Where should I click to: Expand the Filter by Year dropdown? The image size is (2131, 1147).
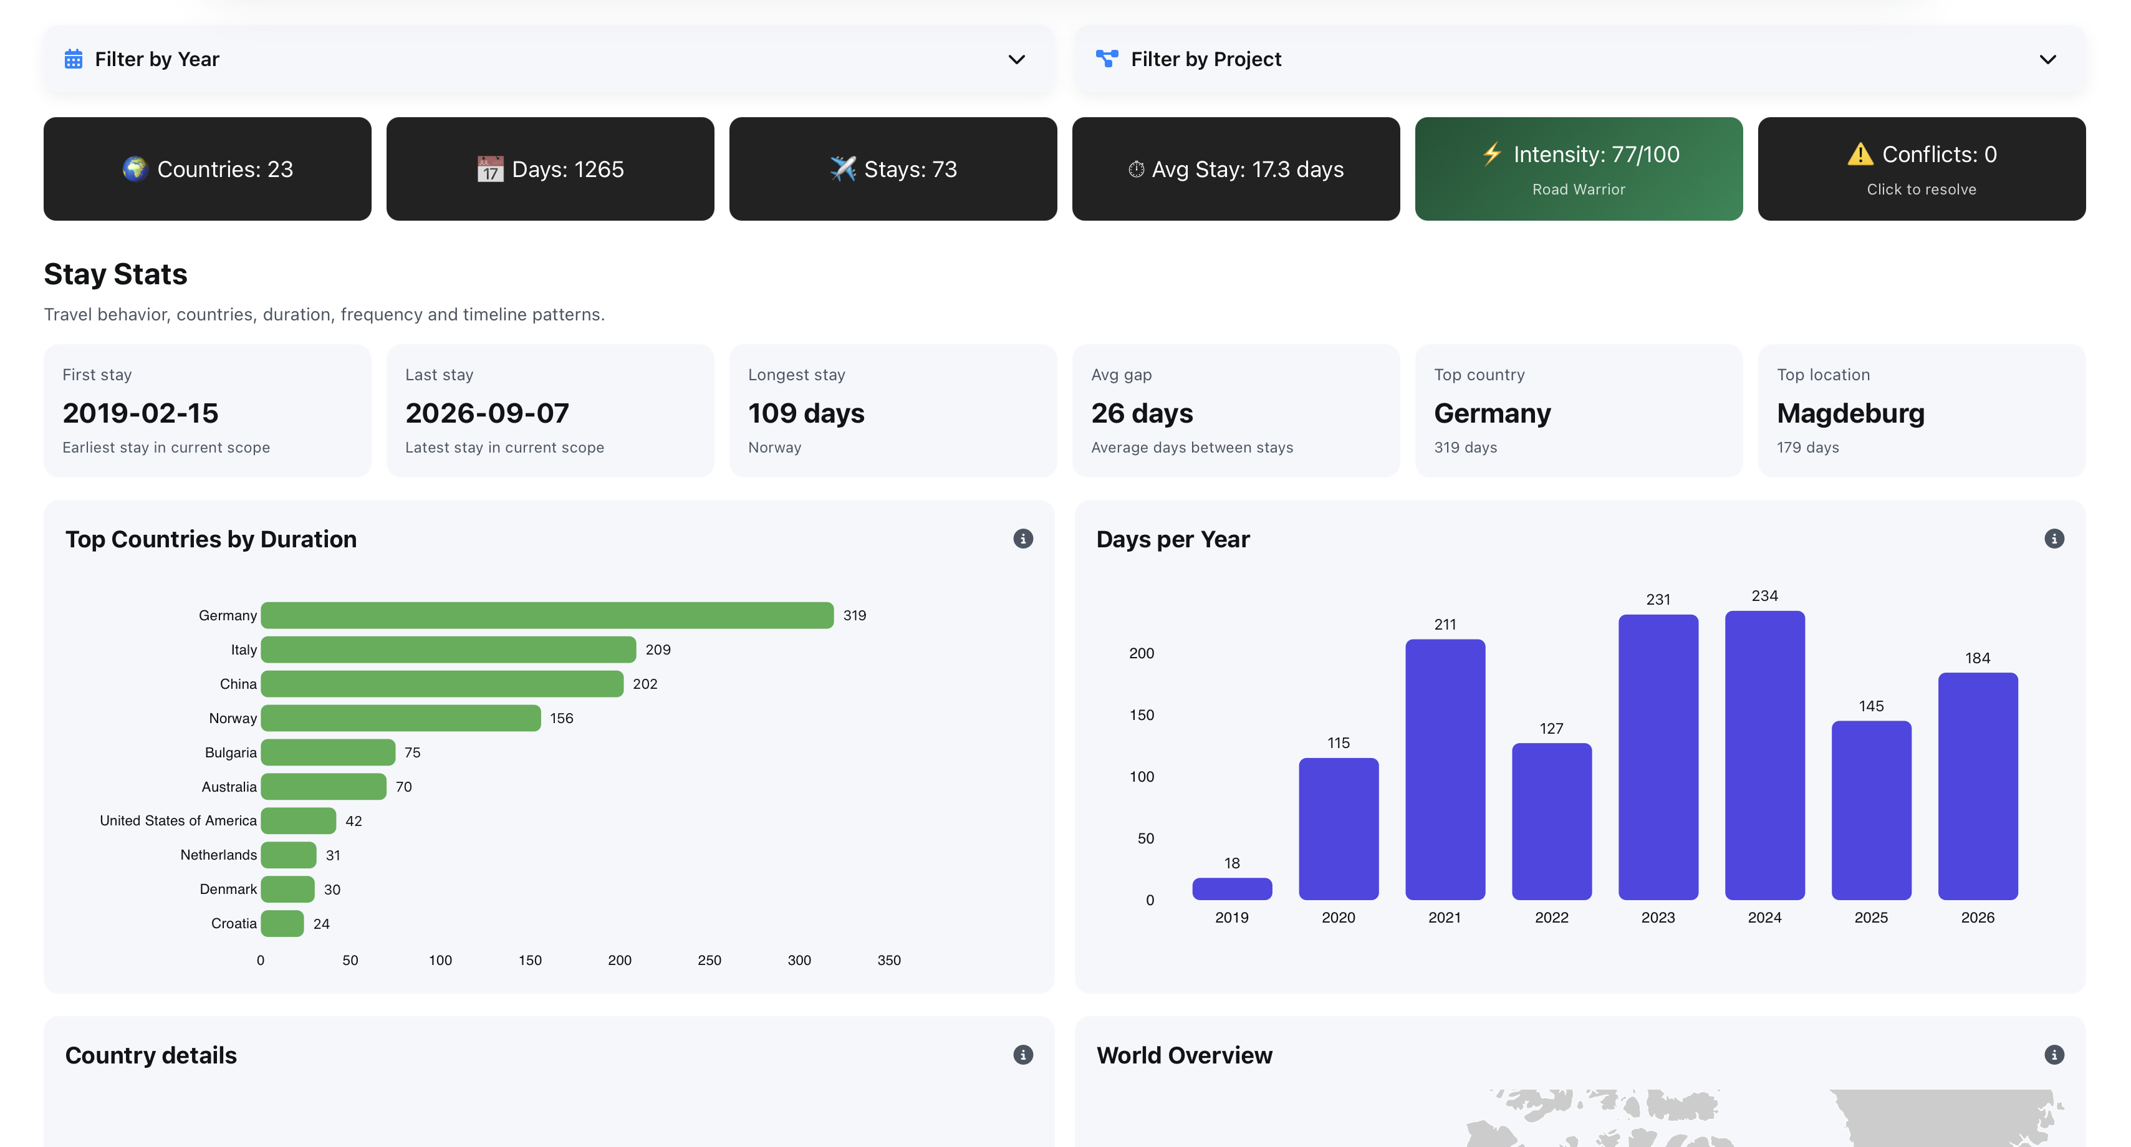pos(1017,59)
